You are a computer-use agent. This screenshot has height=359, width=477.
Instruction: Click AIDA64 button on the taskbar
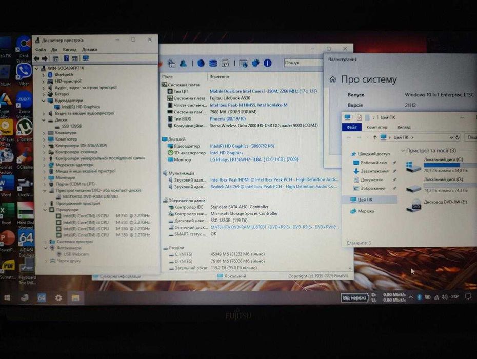click(x=42, y=297)
